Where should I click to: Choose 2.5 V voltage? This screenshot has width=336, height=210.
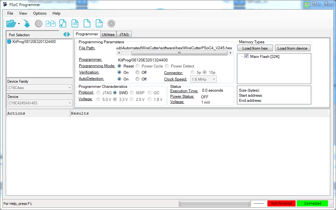tap(132, 99)
